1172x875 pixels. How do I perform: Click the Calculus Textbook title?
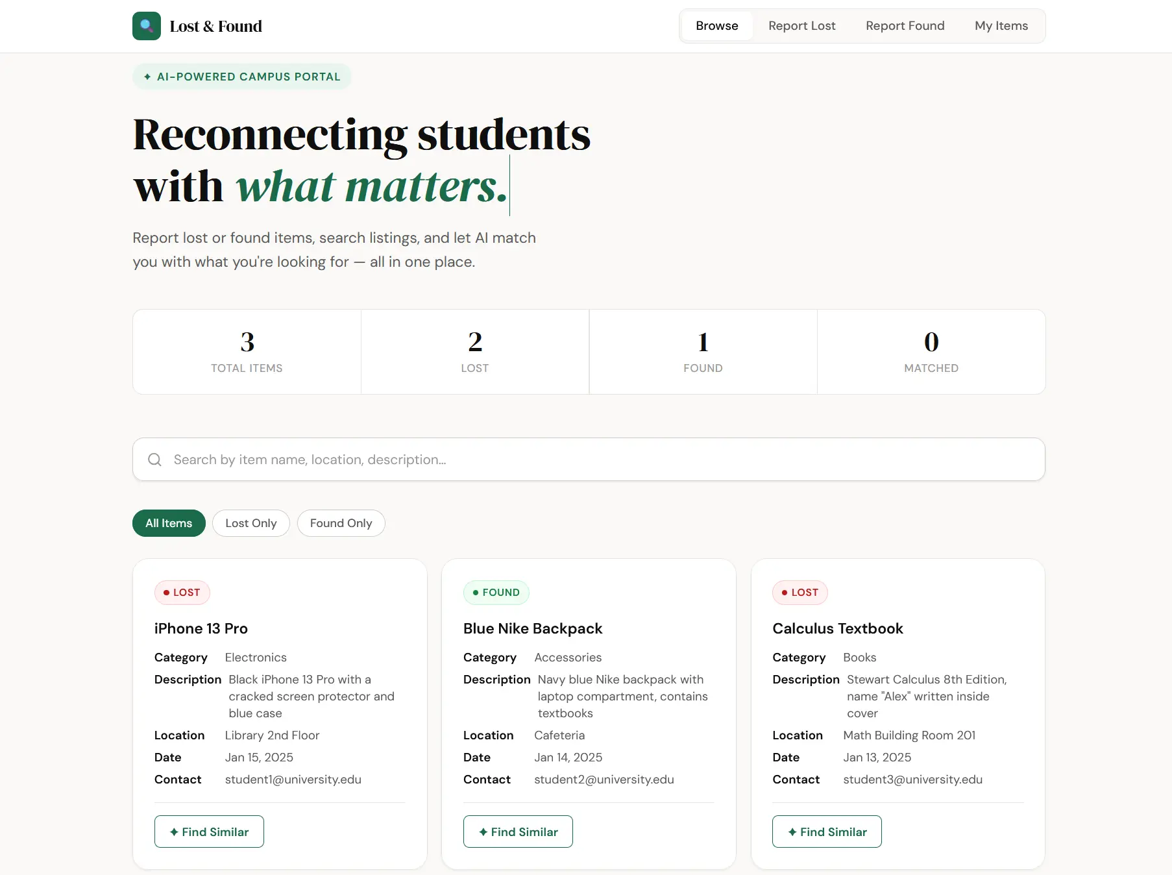coord(838,628)
